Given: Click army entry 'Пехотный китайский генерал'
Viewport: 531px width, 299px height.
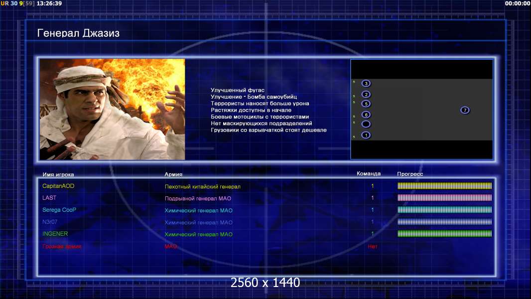Looking at the screenshot, I should click(x=203, y=186).
